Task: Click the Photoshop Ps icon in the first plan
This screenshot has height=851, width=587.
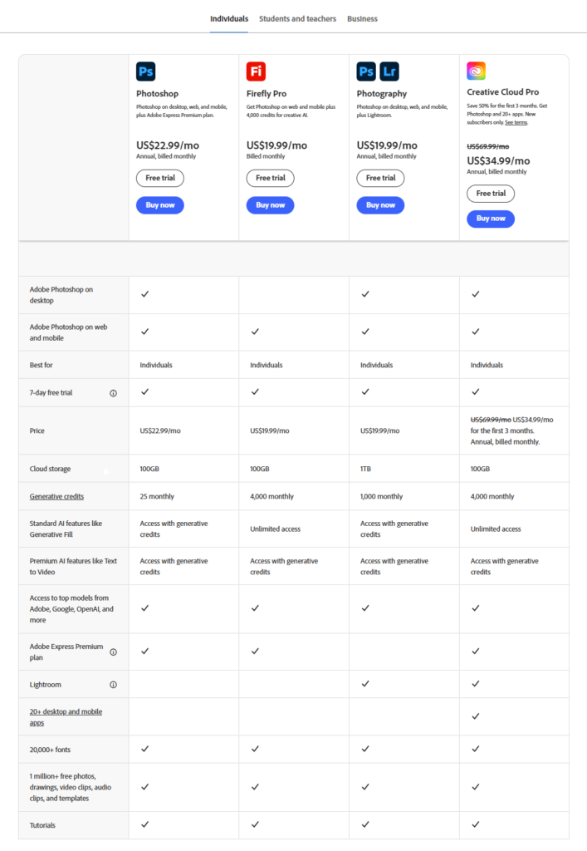Action: coord(146,71)
